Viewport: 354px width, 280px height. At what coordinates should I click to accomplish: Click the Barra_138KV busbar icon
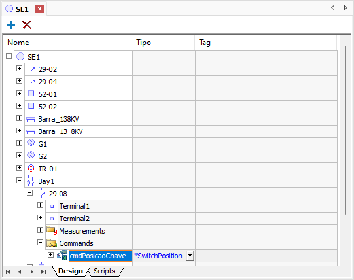[31, 119]
